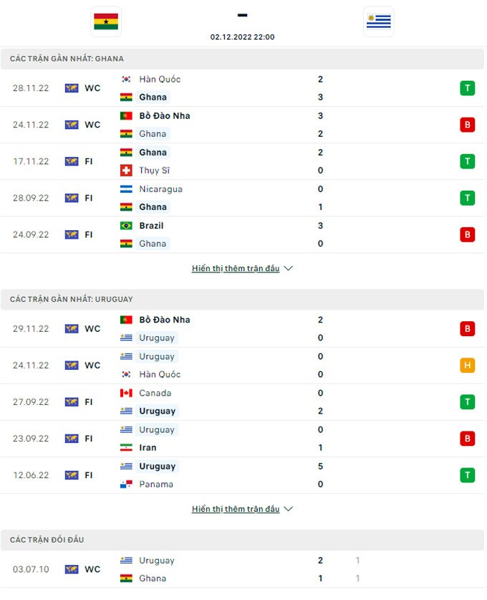Open the 'Hiển thị thêm trận đấu' link under Ghana
Viewport: 487px width, 600px height.
(x=236, y=269)
